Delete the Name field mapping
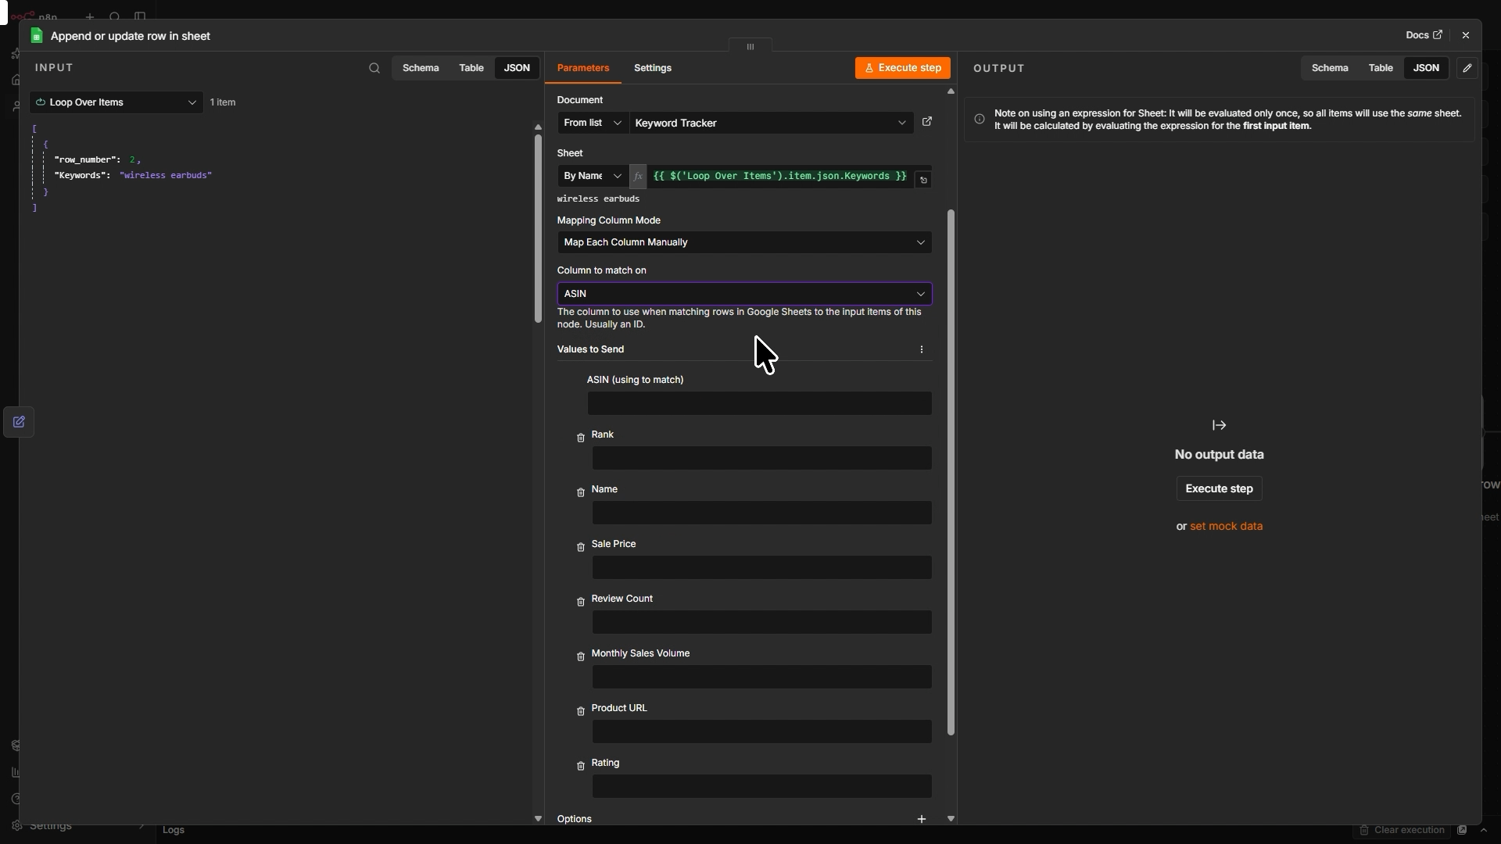 point(581,492)
